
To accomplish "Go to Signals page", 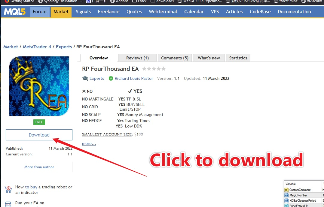I will (83, 12).
